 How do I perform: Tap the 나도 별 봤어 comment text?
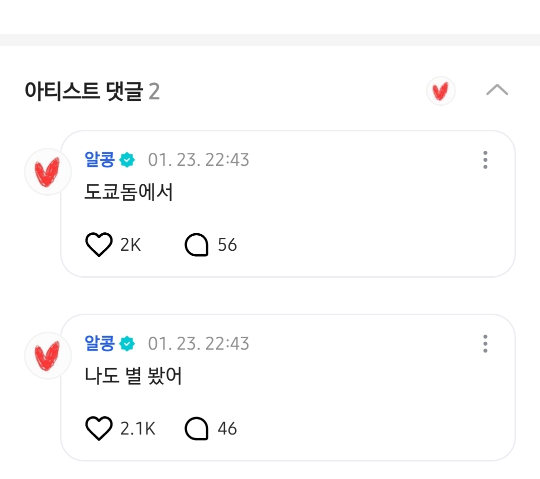point(133,376)
